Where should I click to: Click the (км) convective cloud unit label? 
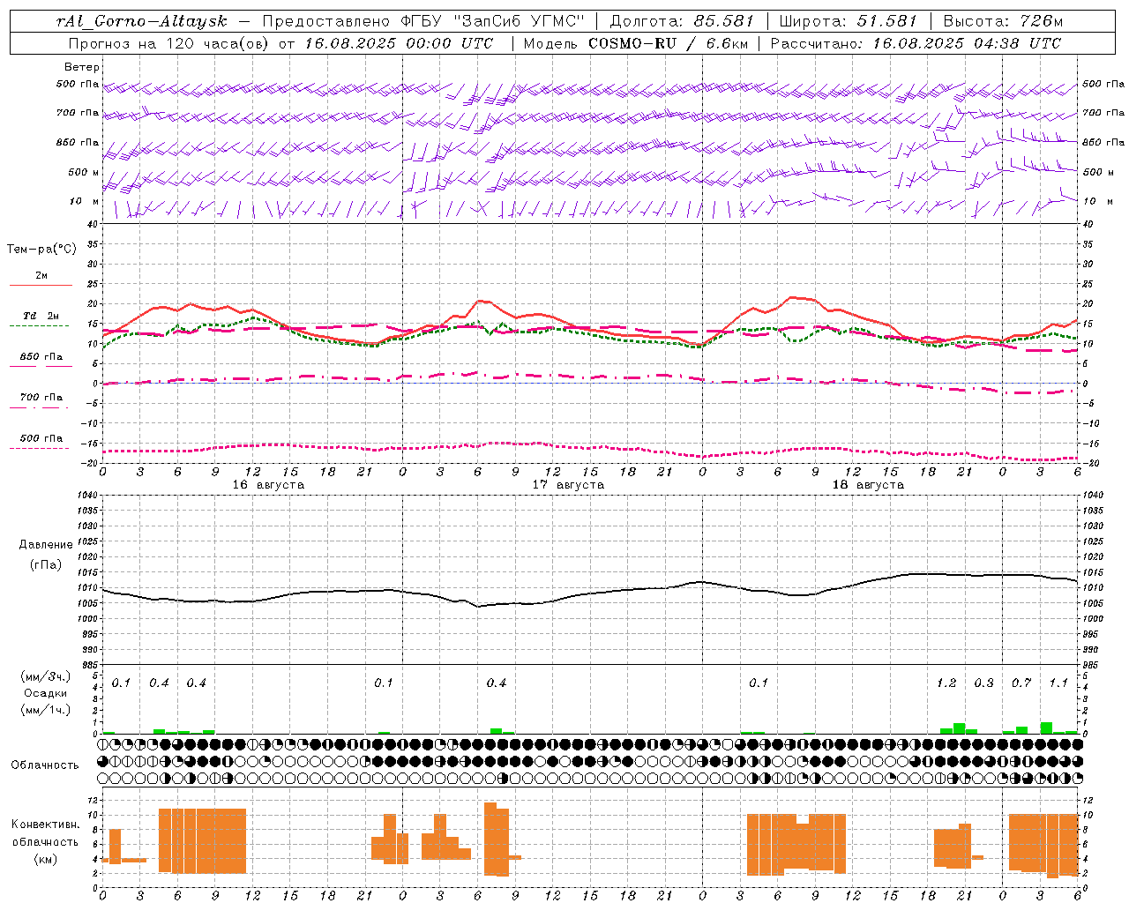[x=45, y=859]
